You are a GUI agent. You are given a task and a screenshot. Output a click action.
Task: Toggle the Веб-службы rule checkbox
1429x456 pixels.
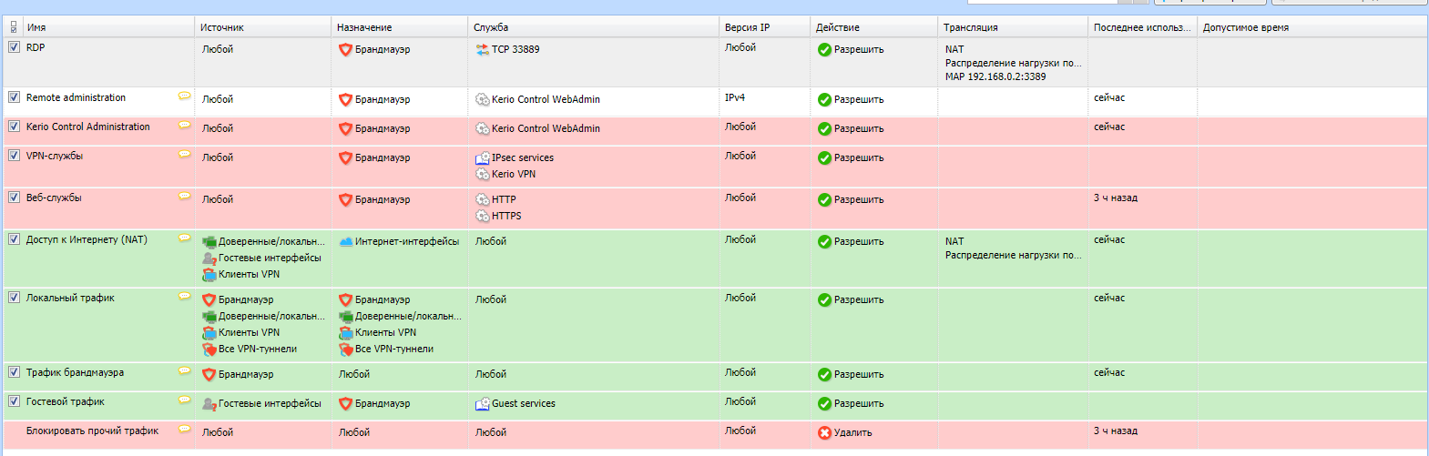click(14, 198)
